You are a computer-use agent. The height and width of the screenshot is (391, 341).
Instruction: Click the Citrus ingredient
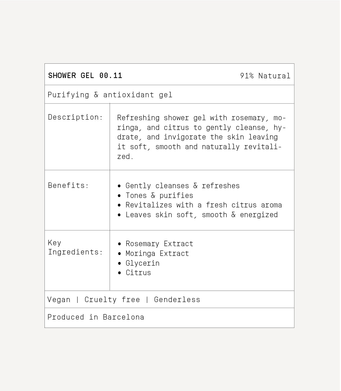[138, 273]
